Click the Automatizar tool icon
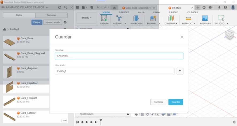The image size is (237, 126). click(119, 18)
